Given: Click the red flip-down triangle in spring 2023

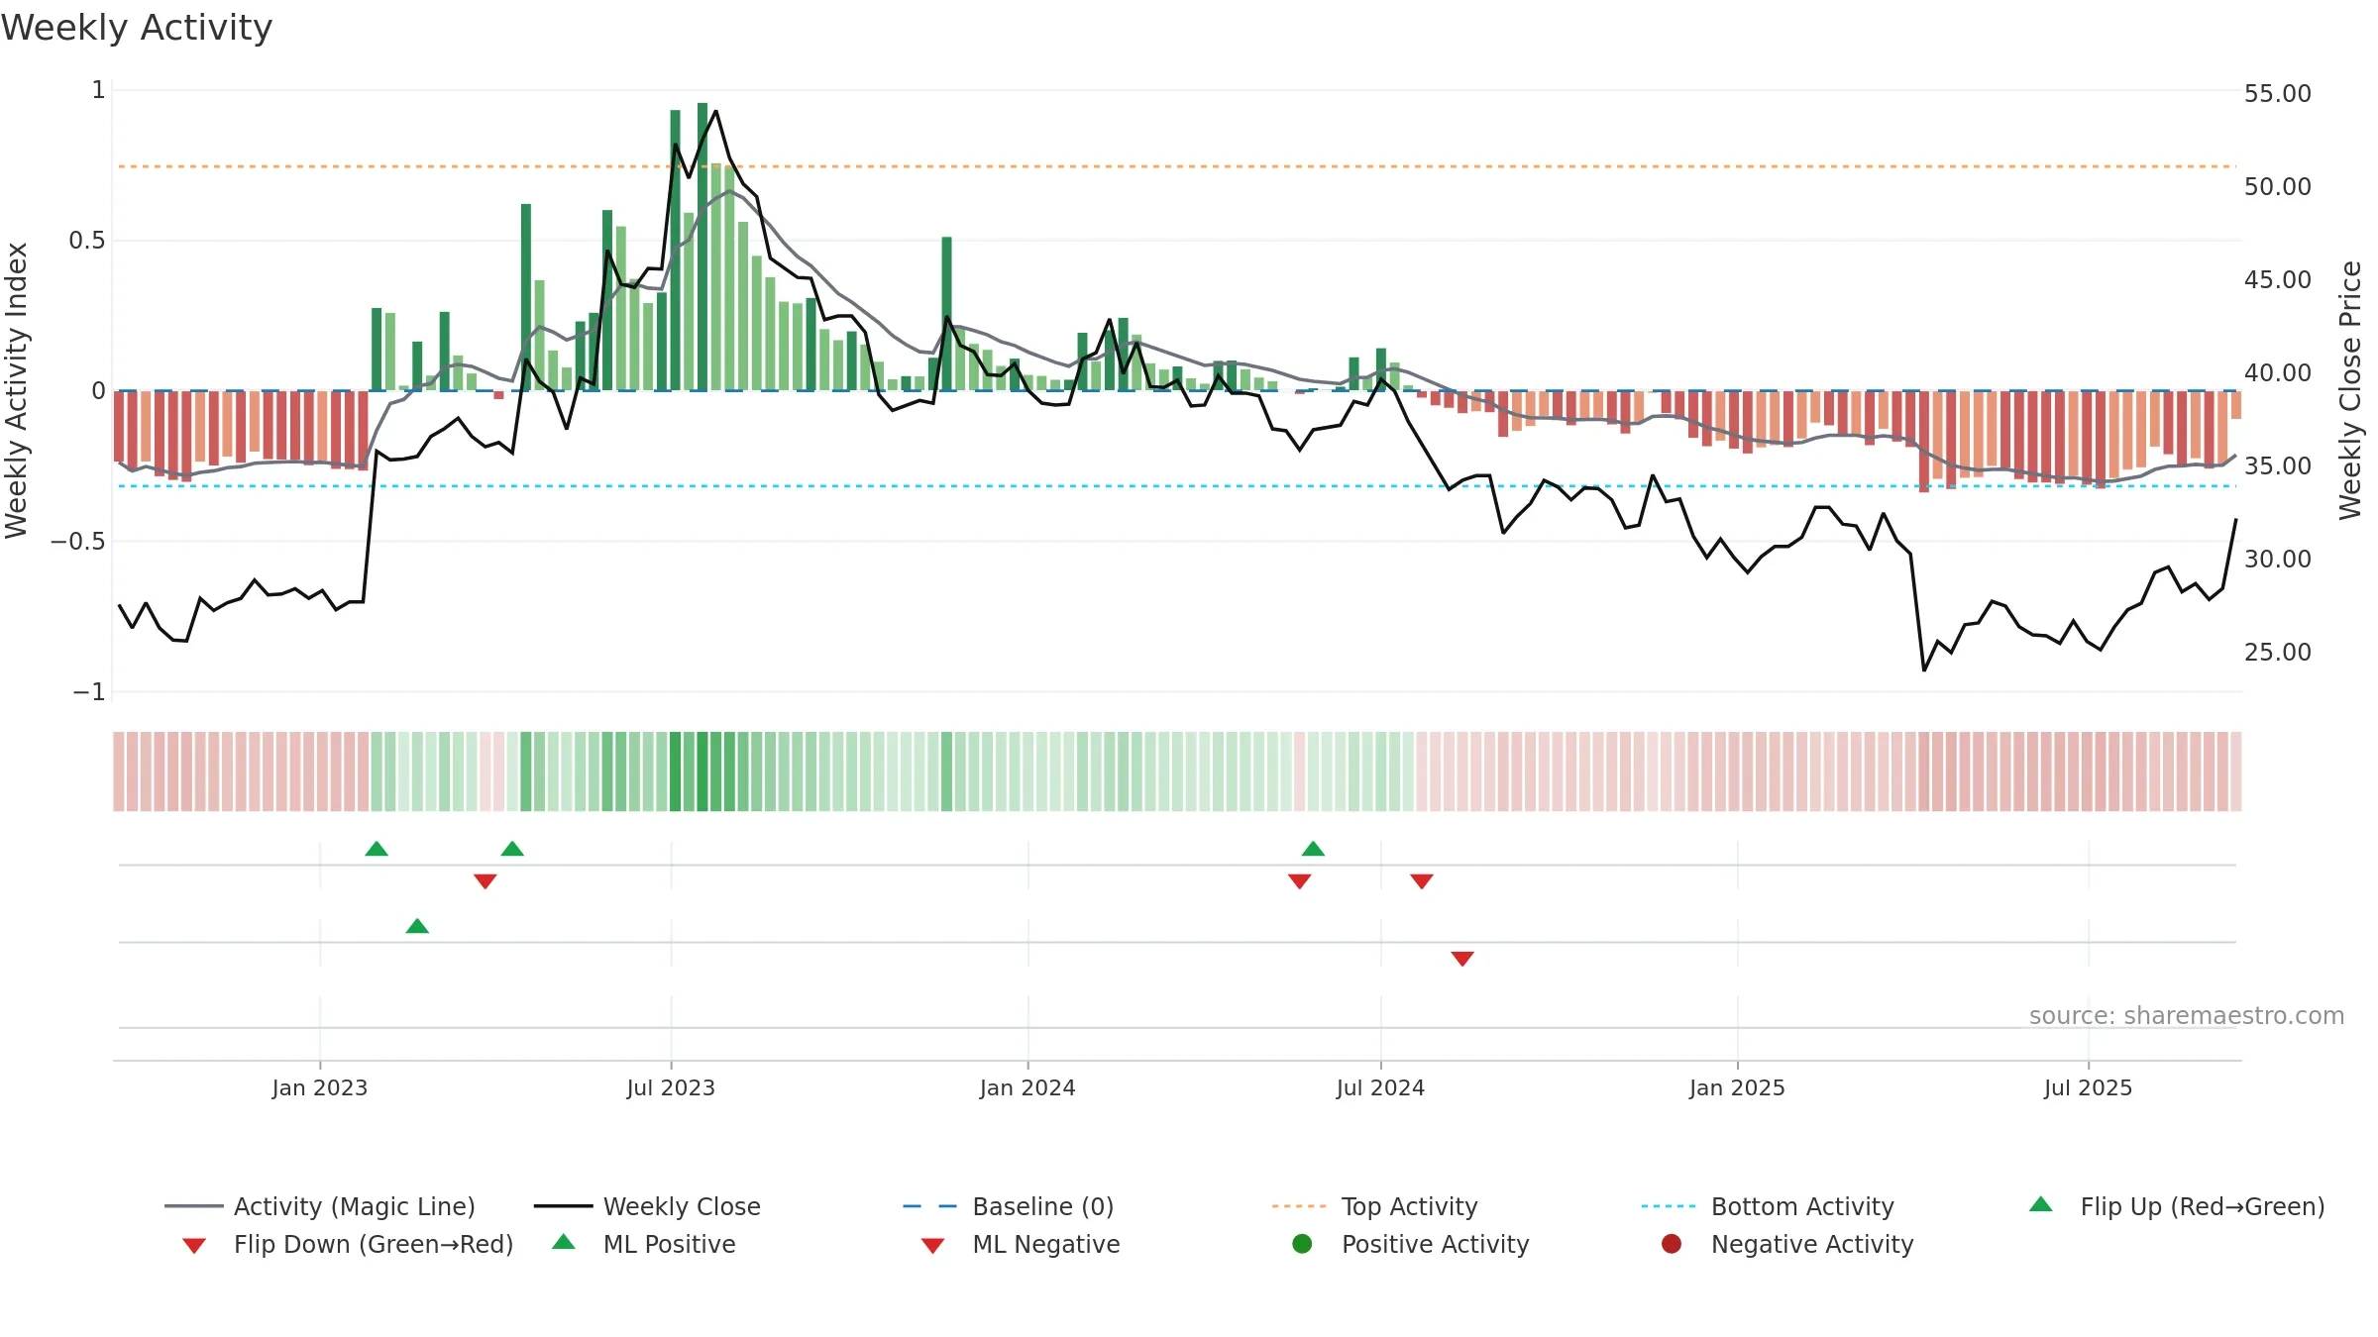Looking at the screenshot, I should point(486,881).
